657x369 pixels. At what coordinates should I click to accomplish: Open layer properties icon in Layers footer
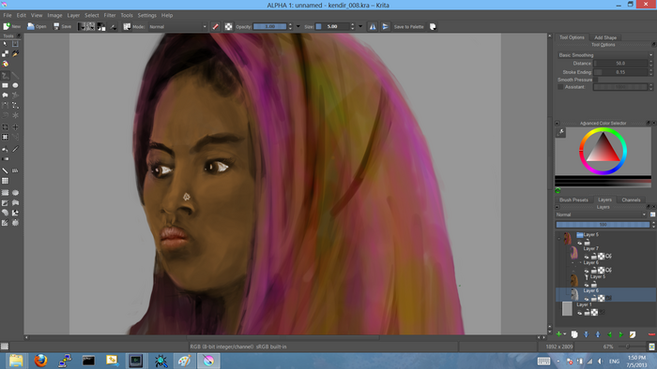(633, 334)
